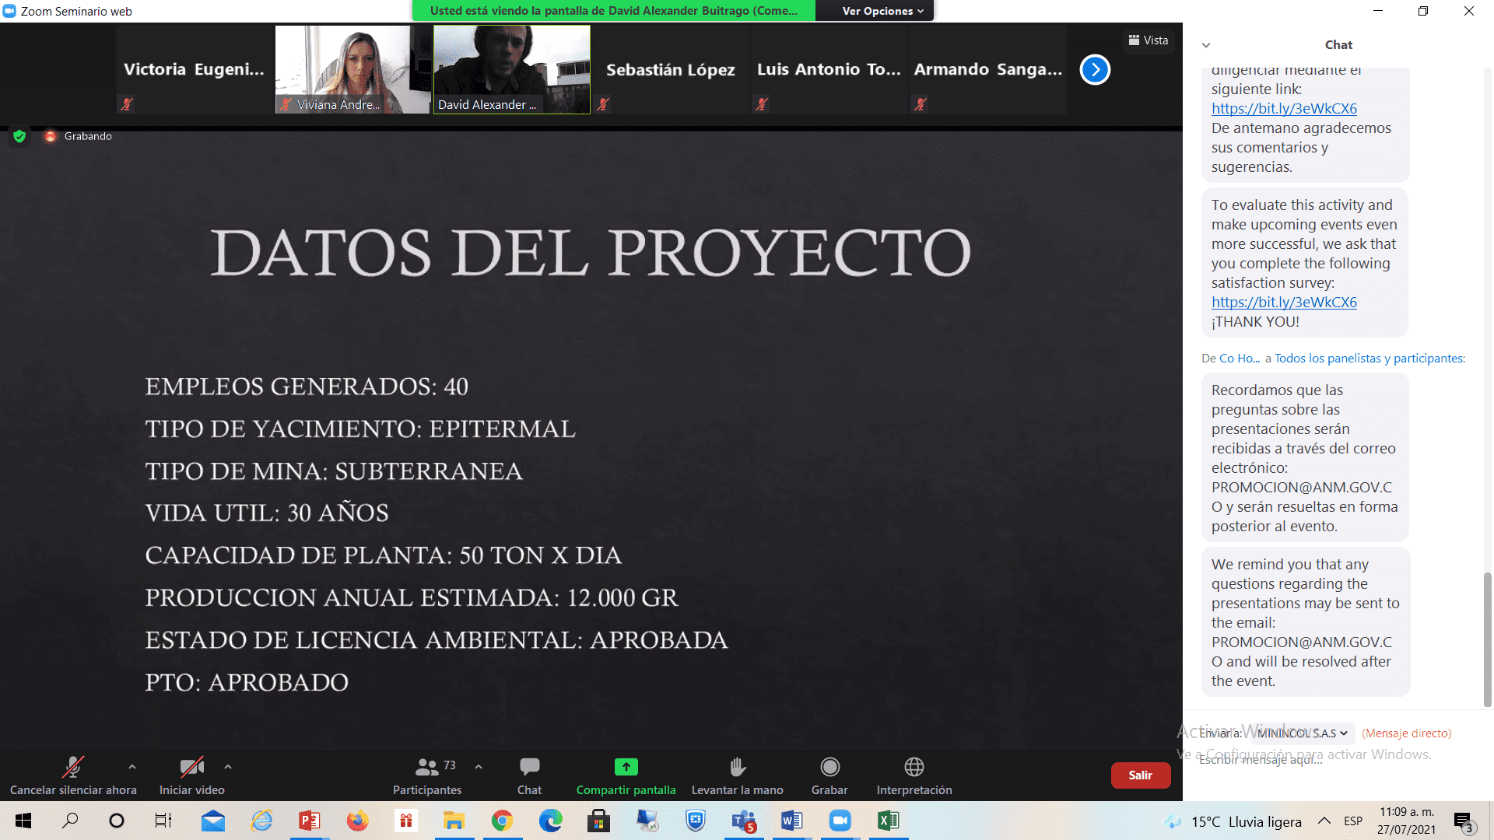Open Enviar a recipient dropdown MININCOL S.A.S

click(1303, 733)
